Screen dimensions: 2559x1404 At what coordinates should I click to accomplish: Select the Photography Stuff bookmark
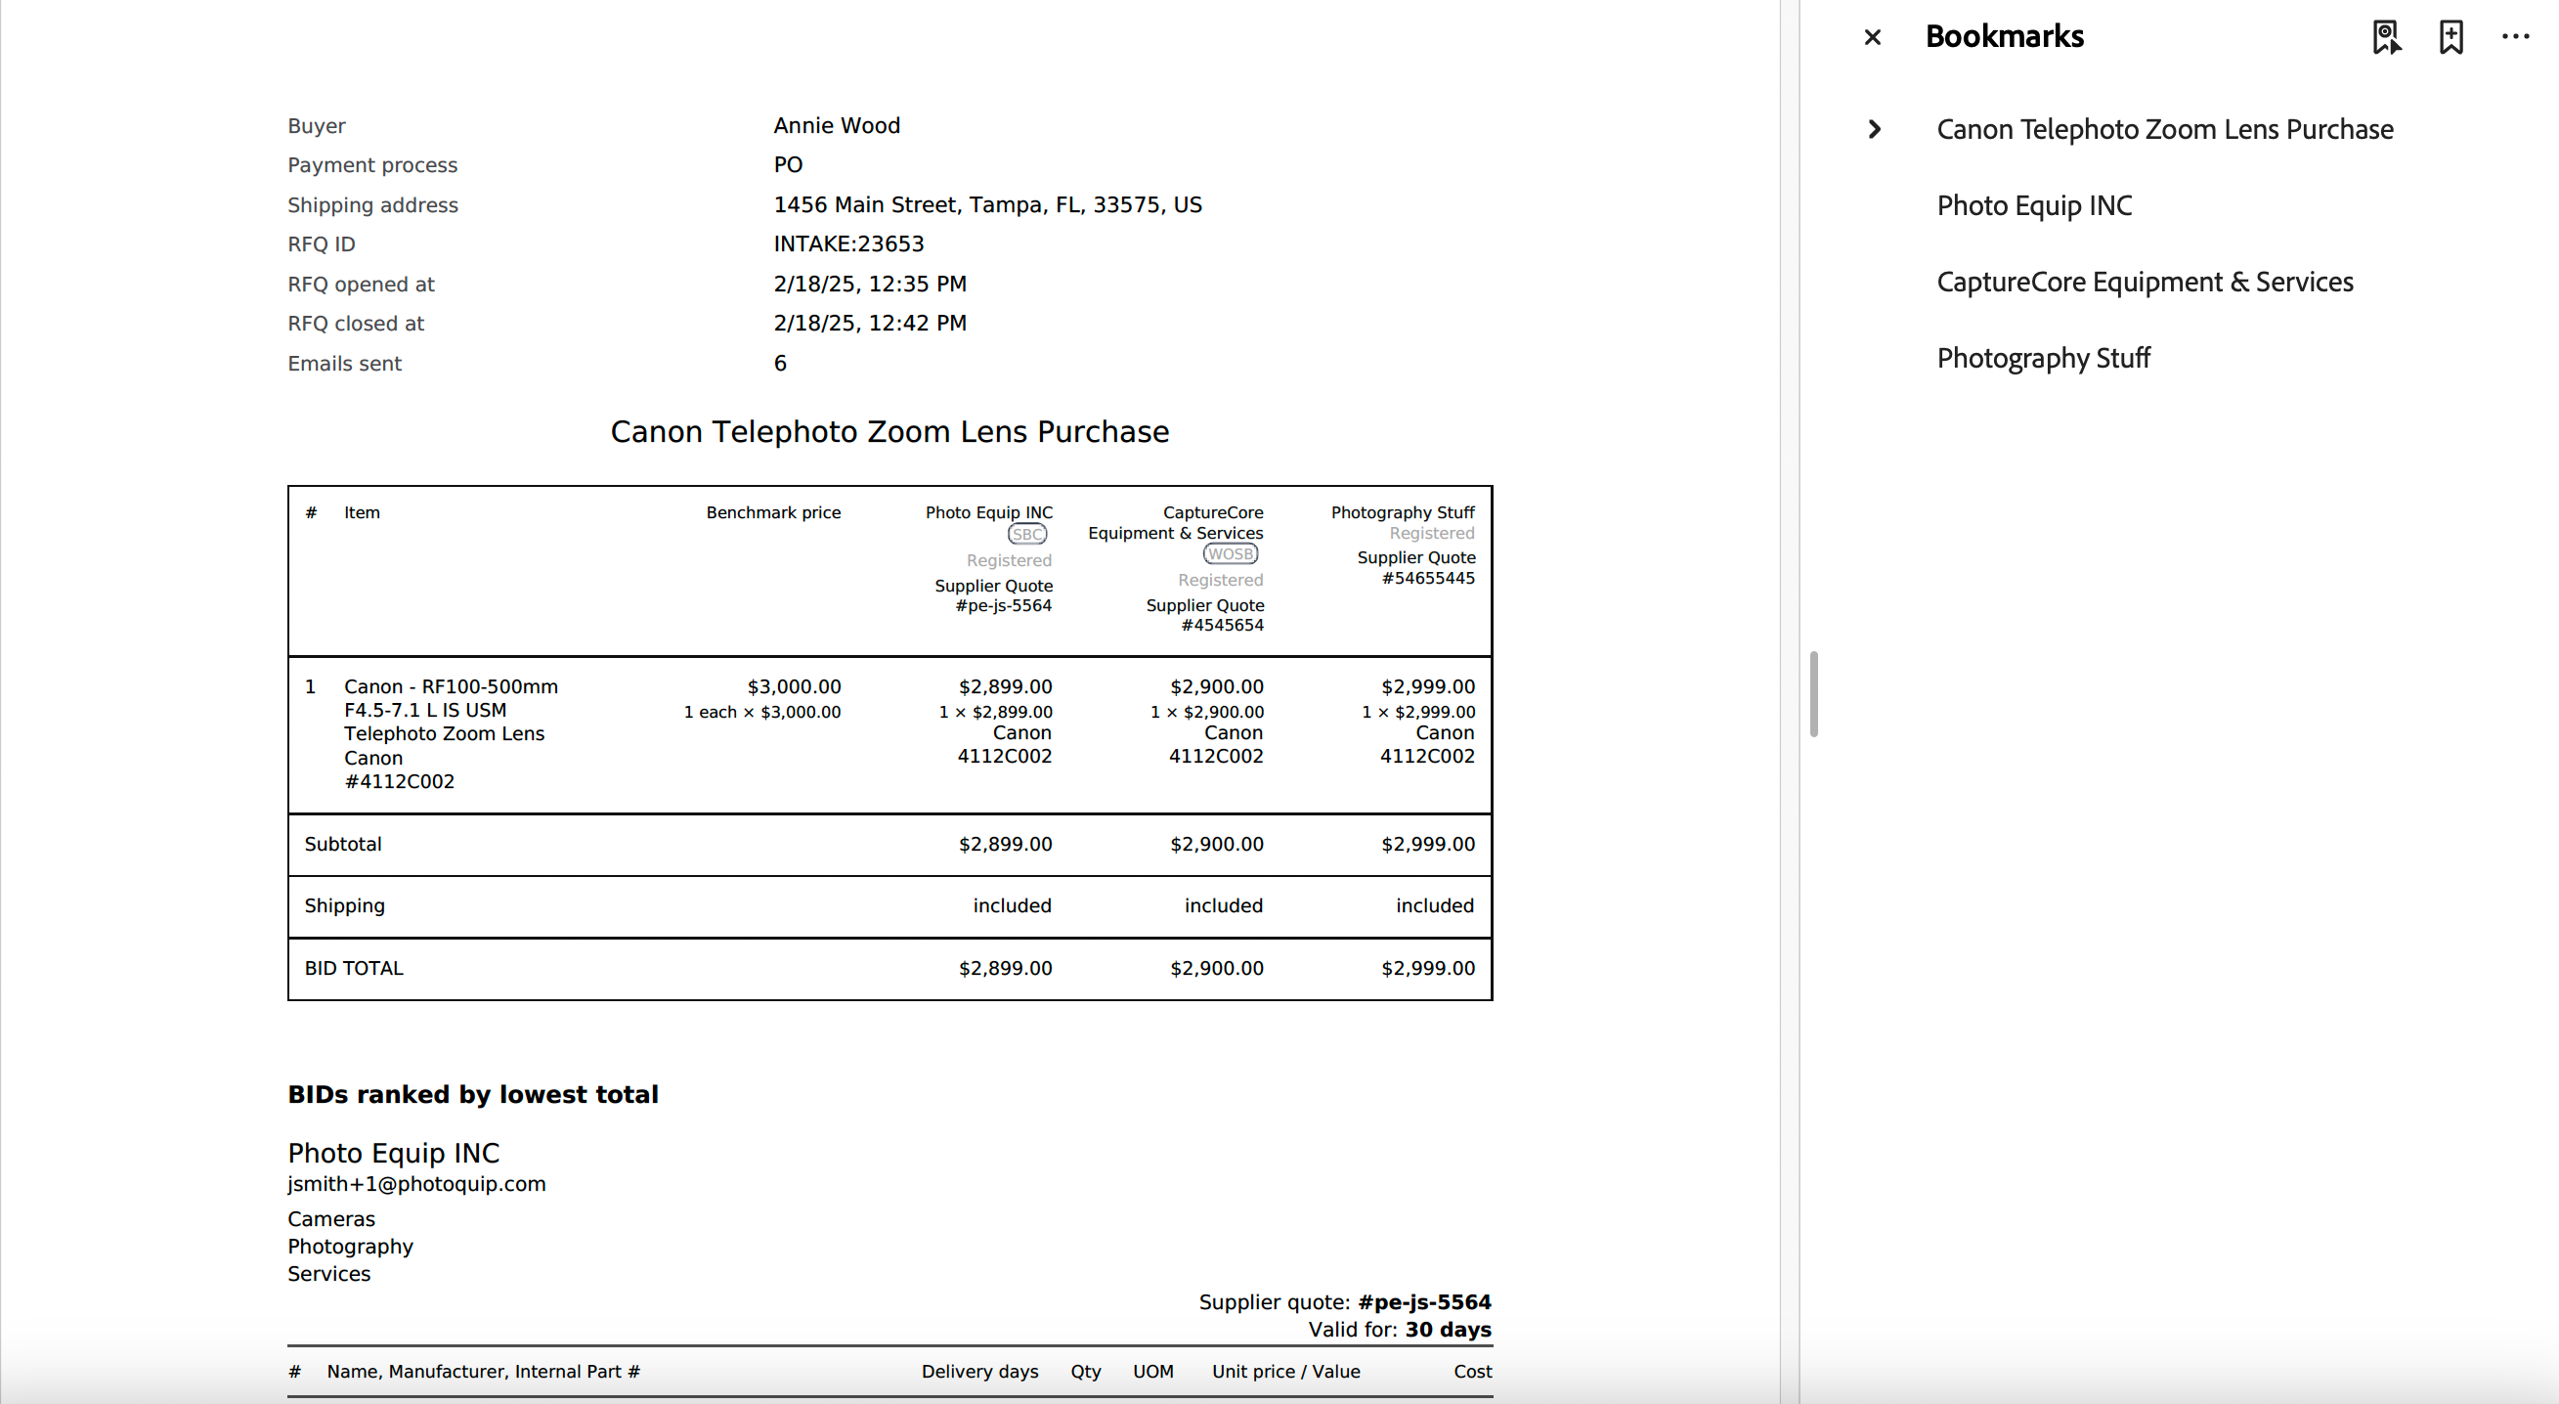click(2043, 358)
